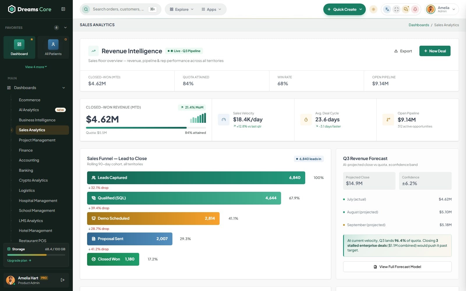Toggle light theme sun icon
The height and width of the screenshot is (291, 466).
click(x=373, y=9)
